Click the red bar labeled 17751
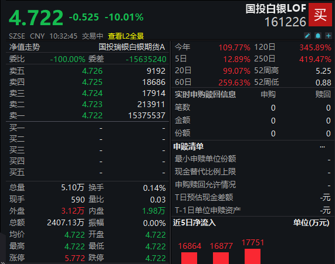Image resolution: width=335 pixels, height=264 pixels. point(252,256)
